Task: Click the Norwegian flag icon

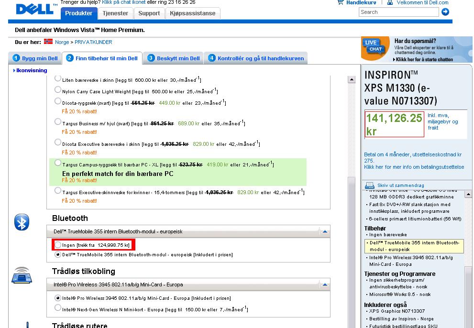Action: 48,42
